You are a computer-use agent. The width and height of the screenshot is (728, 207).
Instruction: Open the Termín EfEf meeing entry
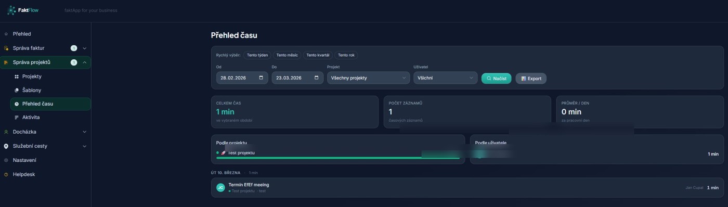pos(467,188)
